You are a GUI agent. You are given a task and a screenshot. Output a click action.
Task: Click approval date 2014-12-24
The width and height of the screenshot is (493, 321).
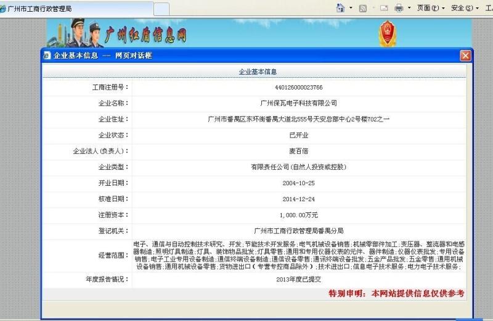[x=299, y=199]
